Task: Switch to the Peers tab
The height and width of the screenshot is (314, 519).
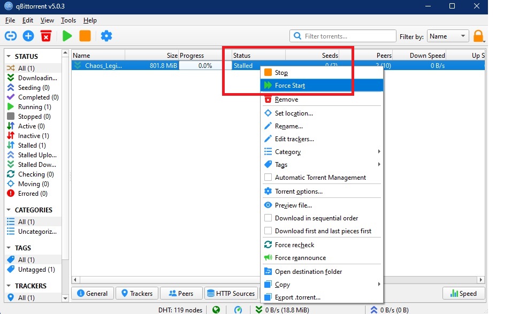Action: [x=181, y=293]
